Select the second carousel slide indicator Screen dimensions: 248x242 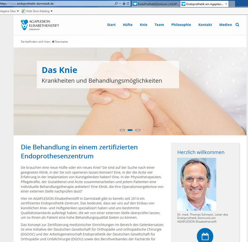(x=130, y=130)
